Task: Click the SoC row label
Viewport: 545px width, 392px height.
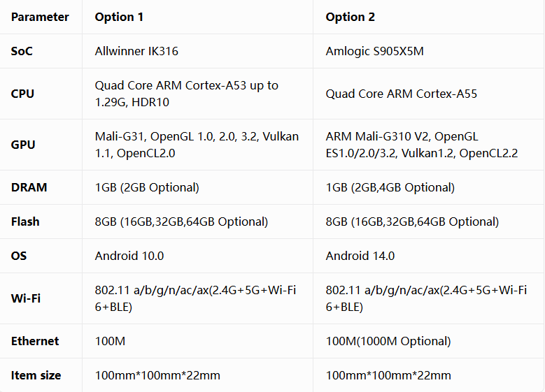Action: (x=22, y=51)
